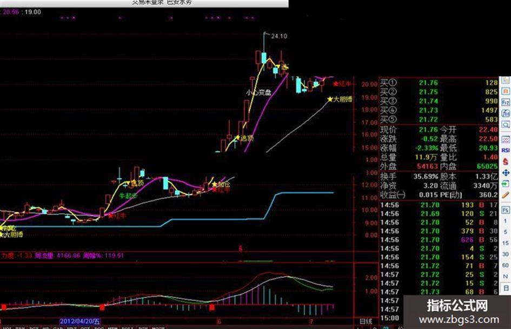Click the 流通 value 3340万
This screenshot has height=329, width=511.
(486, 186)
